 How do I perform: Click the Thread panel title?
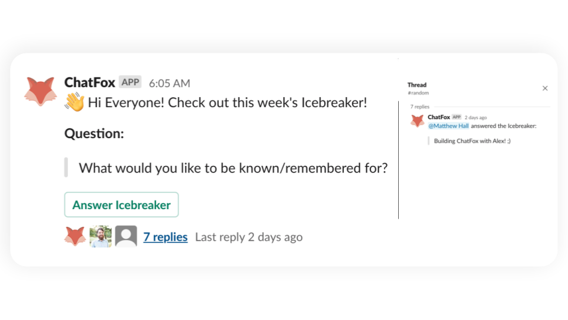(x=417, y=85)
